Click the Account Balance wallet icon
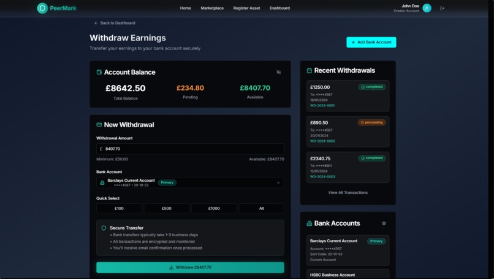 coord(99,72)
